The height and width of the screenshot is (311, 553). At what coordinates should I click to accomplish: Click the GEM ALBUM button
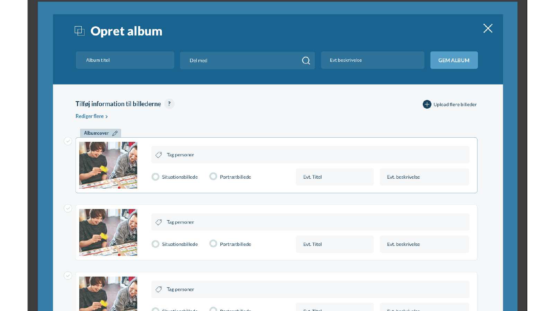pos(454,60)
